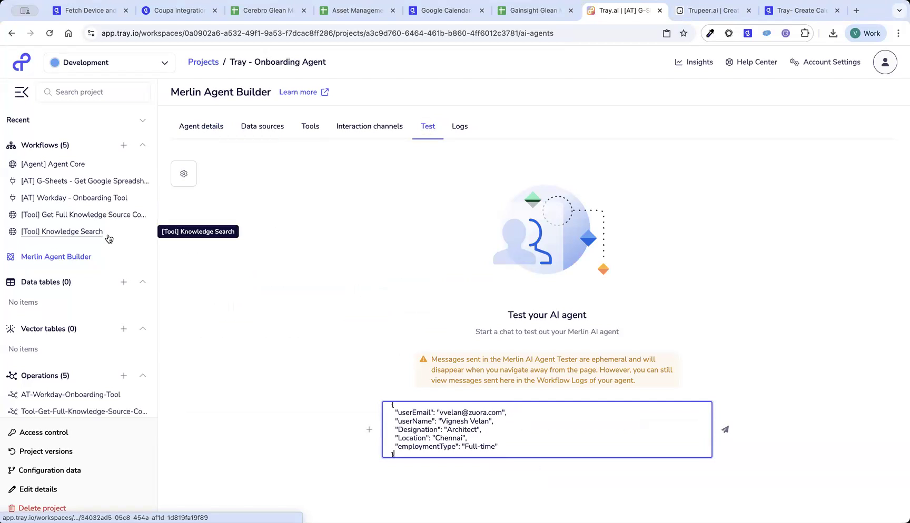Open the Development environment dropdown
Screen dimensions: 910x523
click(109, 62)
